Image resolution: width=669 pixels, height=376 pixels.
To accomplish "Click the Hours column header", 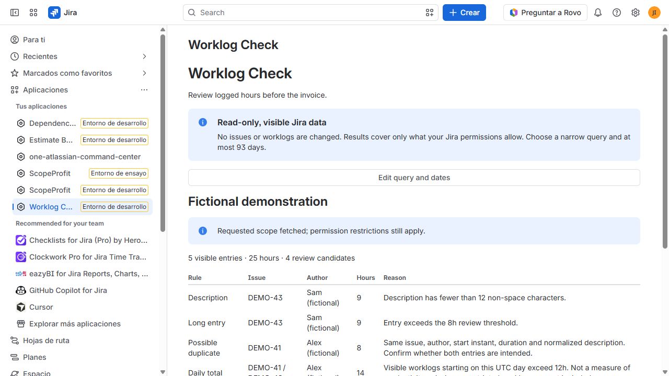I will tap(366, 278).
